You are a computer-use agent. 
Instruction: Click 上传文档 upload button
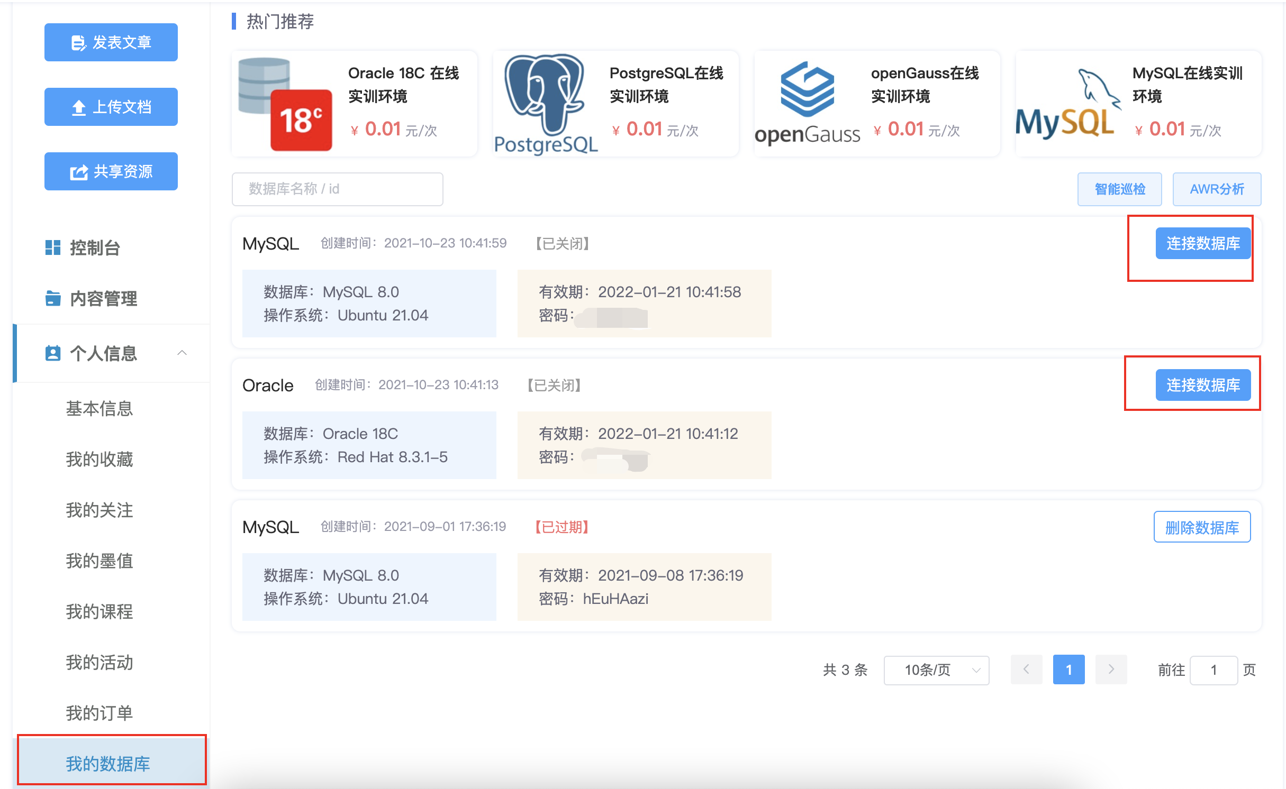pos(111,107)
